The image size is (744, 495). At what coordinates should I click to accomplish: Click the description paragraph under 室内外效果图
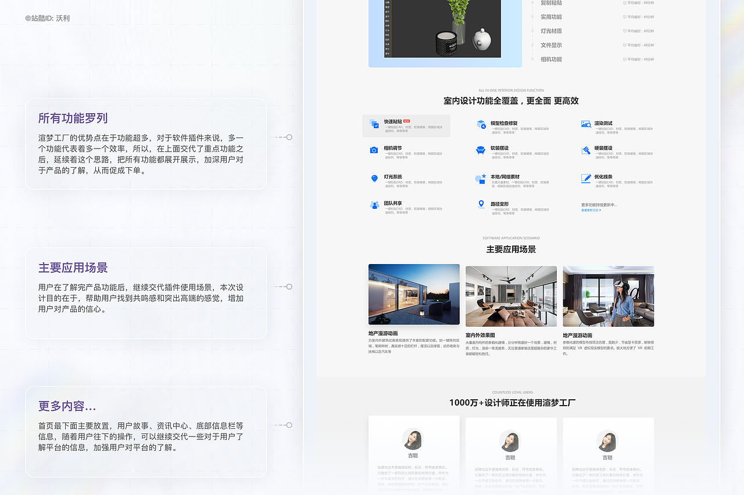click(511, 348)
